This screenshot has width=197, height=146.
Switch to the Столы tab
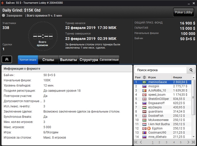(48, 60)
